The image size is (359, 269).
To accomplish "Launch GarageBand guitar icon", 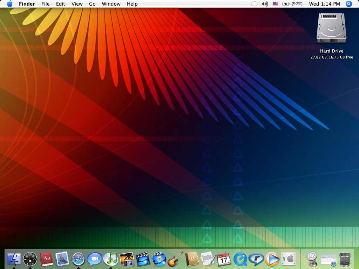I will coord(175,259).
